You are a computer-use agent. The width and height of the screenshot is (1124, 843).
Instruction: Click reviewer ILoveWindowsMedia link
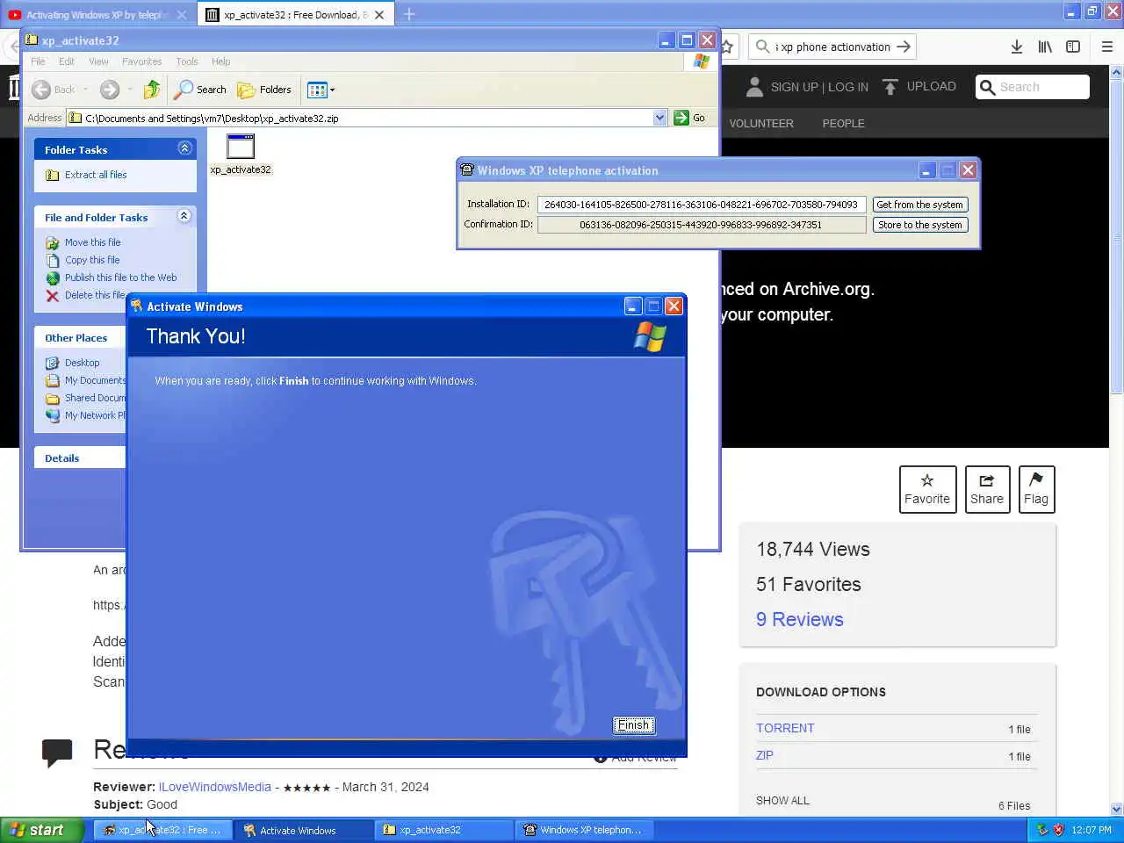214,787
